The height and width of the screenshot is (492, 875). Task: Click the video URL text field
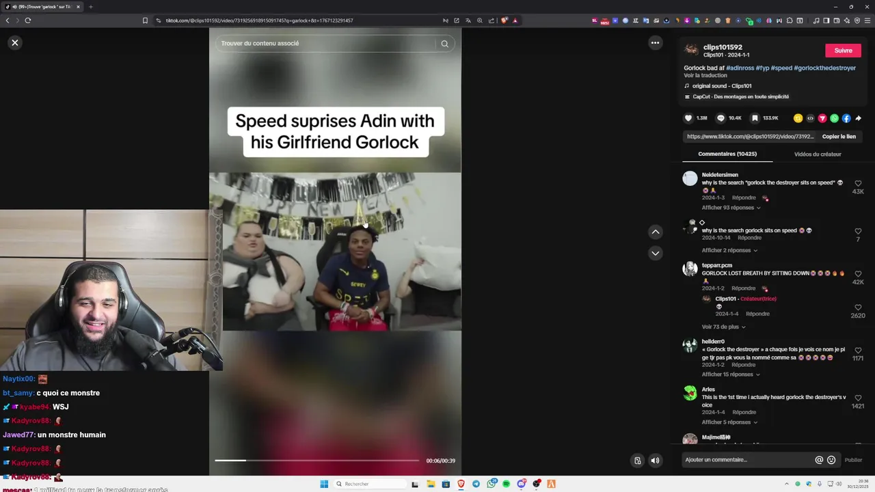pyautogui.click(x=750, y=137)
